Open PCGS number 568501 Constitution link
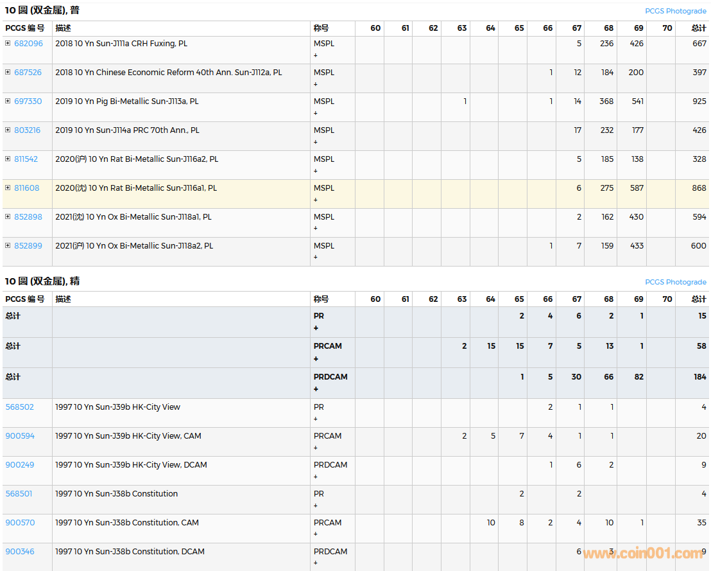 [x=19, y=494]
